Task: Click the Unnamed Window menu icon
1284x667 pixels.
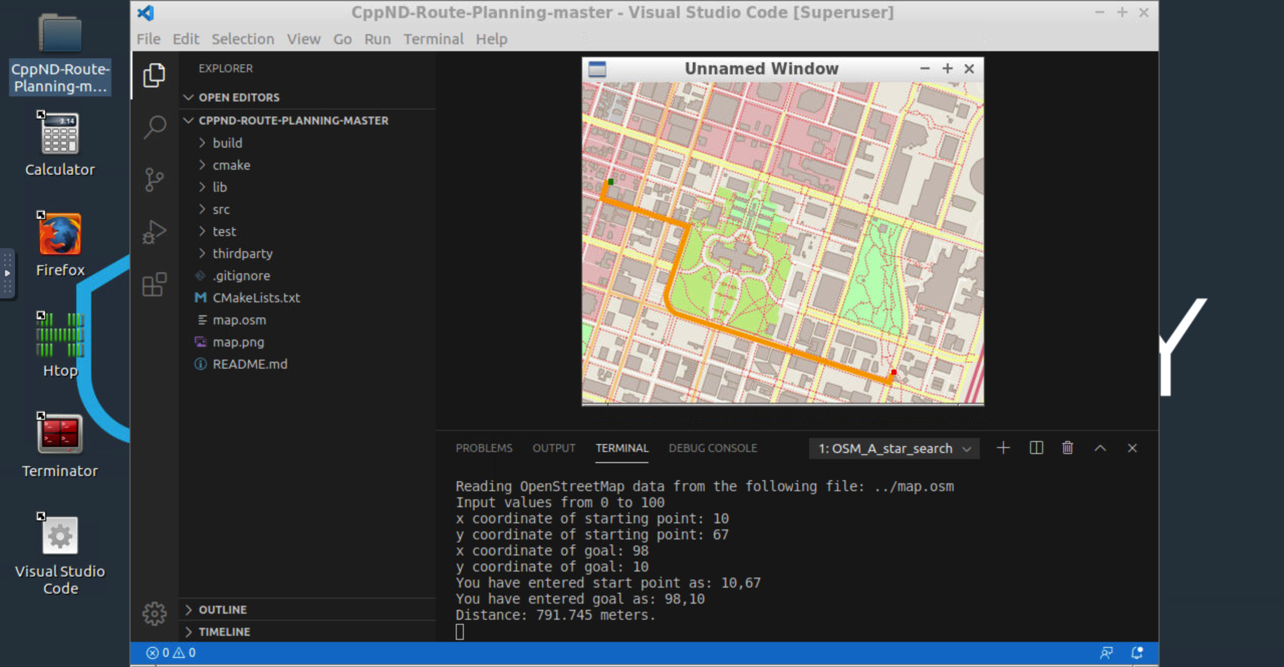Action: [597, 69]
